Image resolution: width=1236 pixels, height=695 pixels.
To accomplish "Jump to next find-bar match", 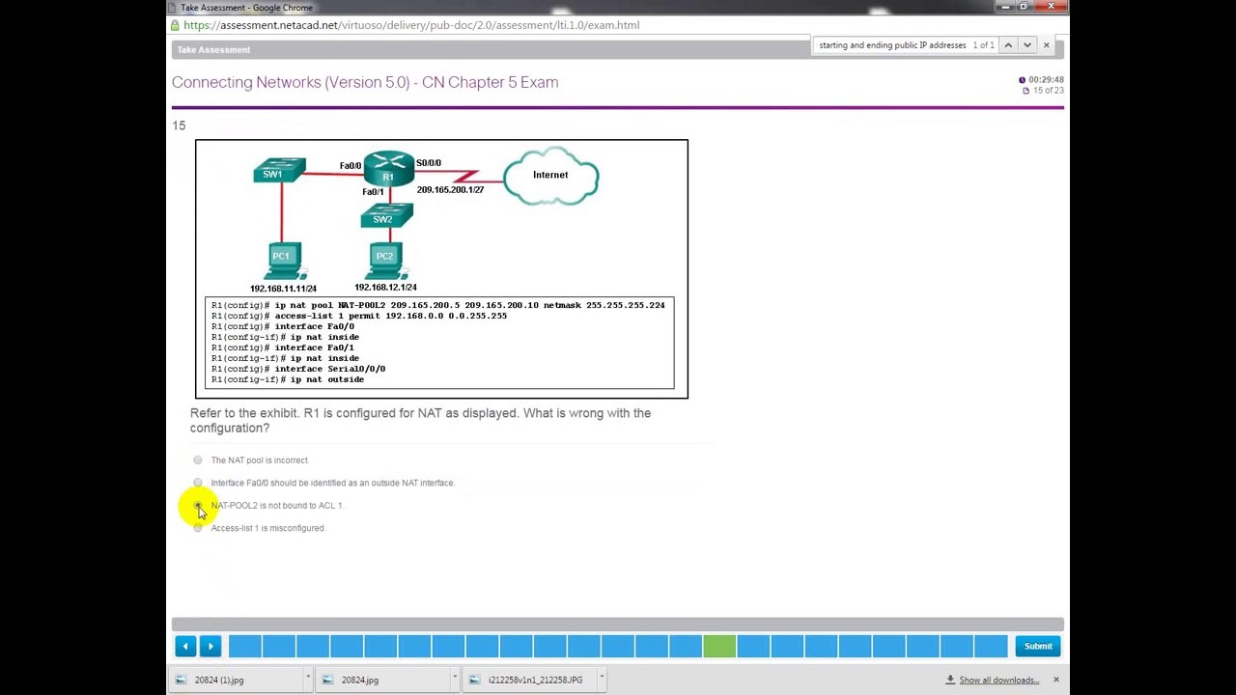I will pyautogui.click(x=1027, y=45).
